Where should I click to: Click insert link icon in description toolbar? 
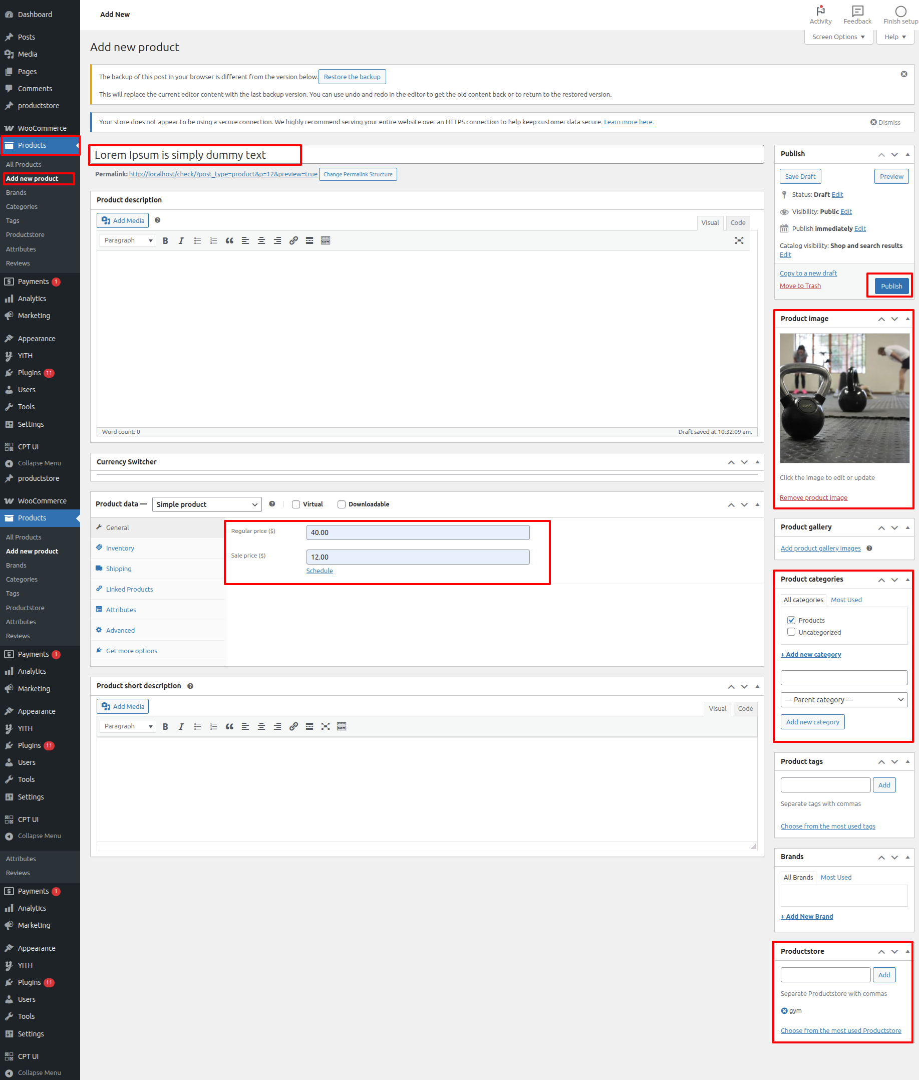pos(293,240)
